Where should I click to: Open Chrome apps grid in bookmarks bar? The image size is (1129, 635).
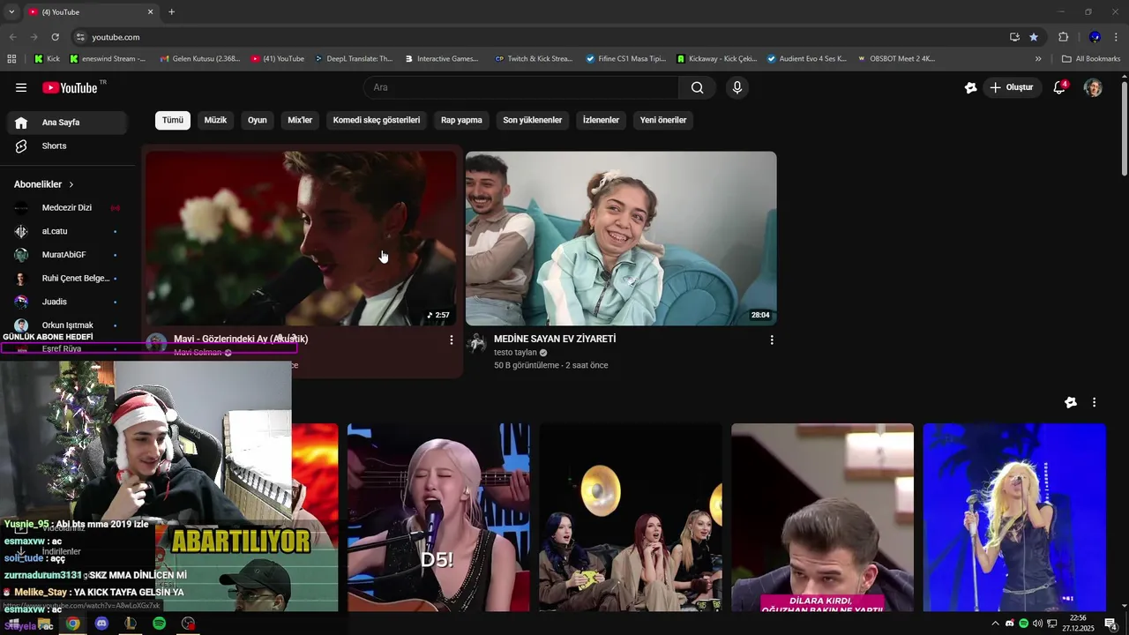pos(11,59)
